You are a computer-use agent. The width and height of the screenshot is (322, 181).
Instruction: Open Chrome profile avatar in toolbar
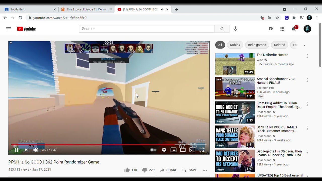309,18
